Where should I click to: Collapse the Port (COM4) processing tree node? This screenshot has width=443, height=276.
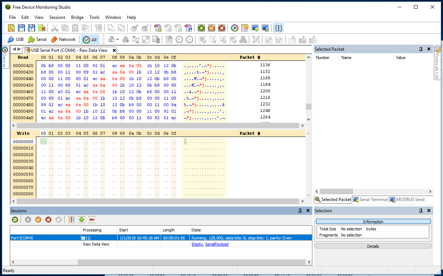[x=83, y=238]
